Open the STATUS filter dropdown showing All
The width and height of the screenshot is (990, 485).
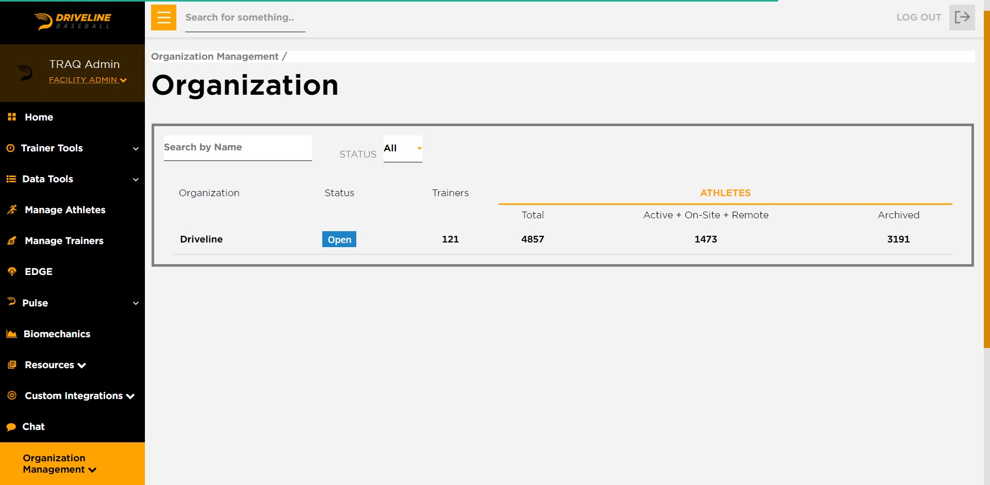(x=403, y=149)
